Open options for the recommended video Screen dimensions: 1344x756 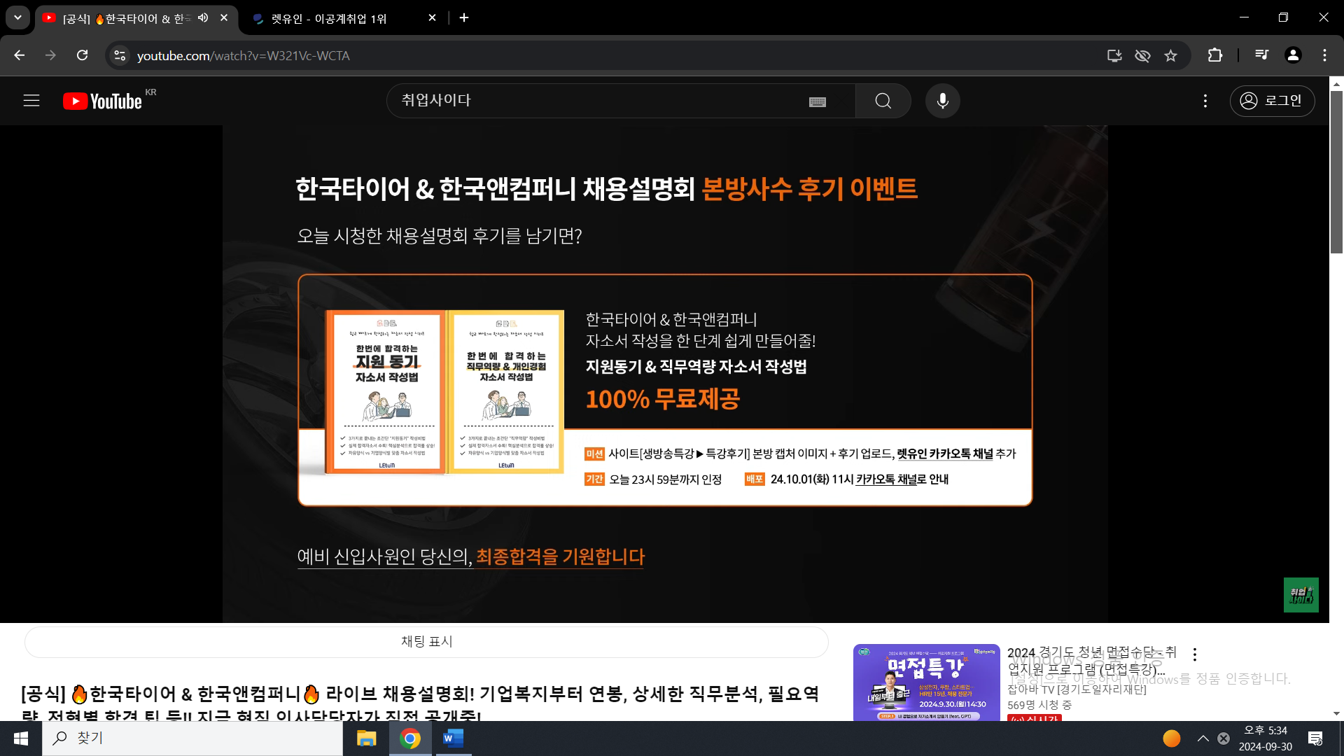(x=1194, y=654)
